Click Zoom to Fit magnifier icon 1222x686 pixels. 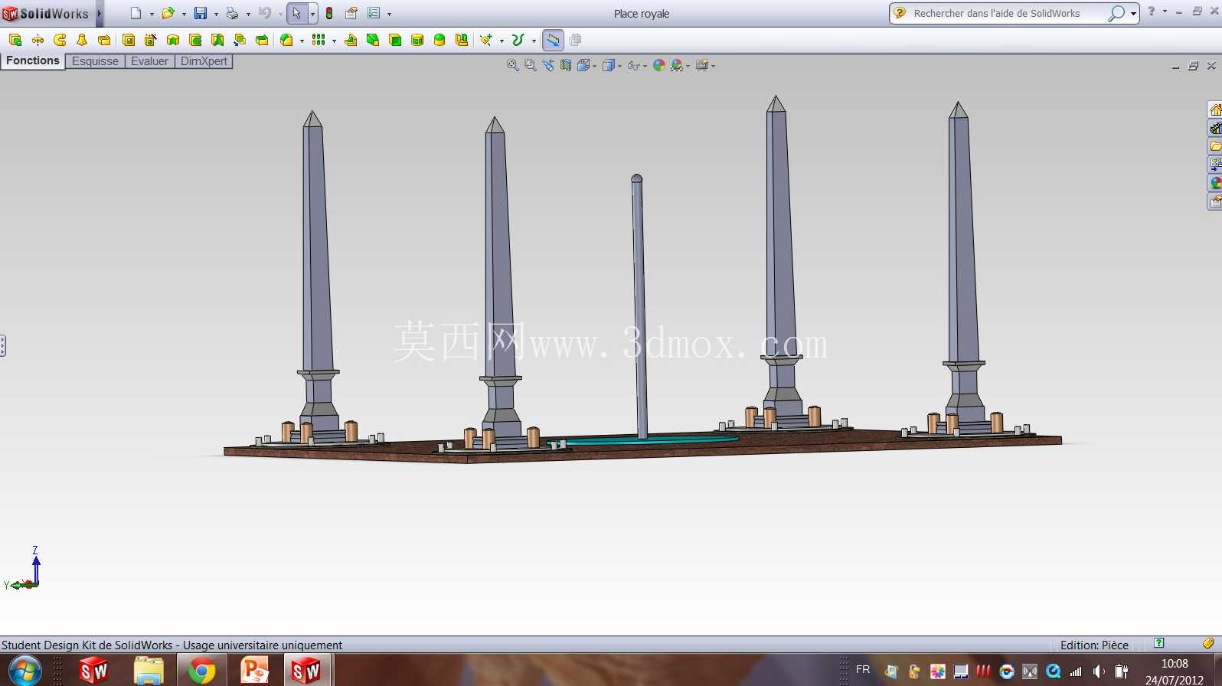point(513,66)
